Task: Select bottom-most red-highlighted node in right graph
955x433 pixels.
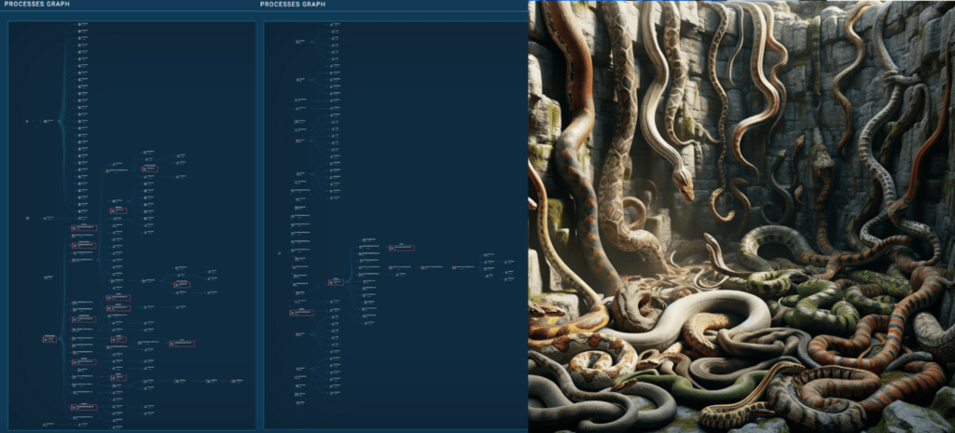Action: 300,312
